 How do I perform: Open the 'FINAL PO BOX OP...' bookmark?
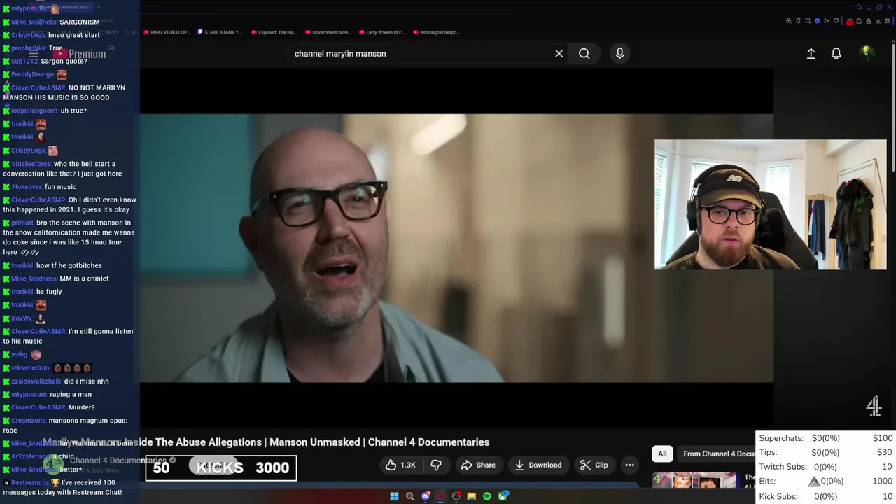pos(167,32)
